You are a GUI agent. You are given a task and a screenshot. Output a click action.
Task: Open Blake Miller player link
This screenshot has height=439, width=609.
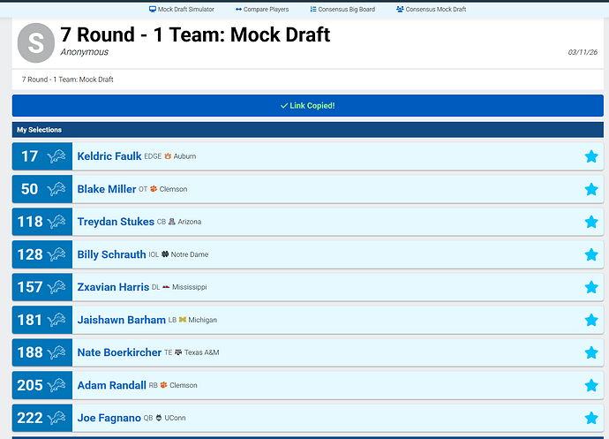[x=107, y=189]
